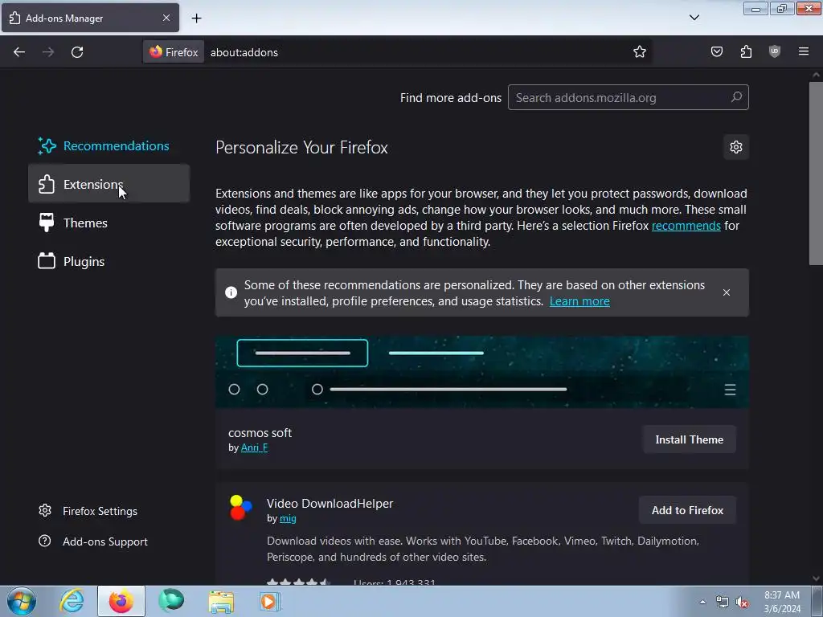
Task: Open Extensions category in sidebar
Action: [109, 184]
